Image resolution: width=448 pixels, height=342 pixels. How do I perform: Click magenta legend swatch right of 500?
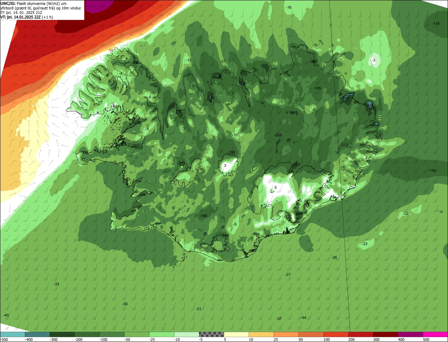tap(435, 334)
